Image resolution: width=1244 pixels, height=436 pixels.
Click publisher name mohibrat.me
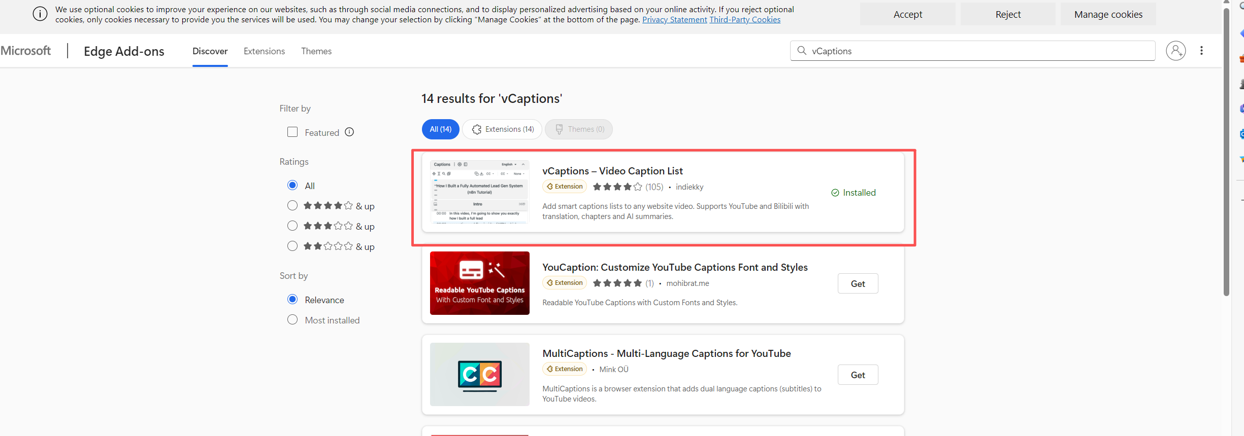(x=688, y=283)
